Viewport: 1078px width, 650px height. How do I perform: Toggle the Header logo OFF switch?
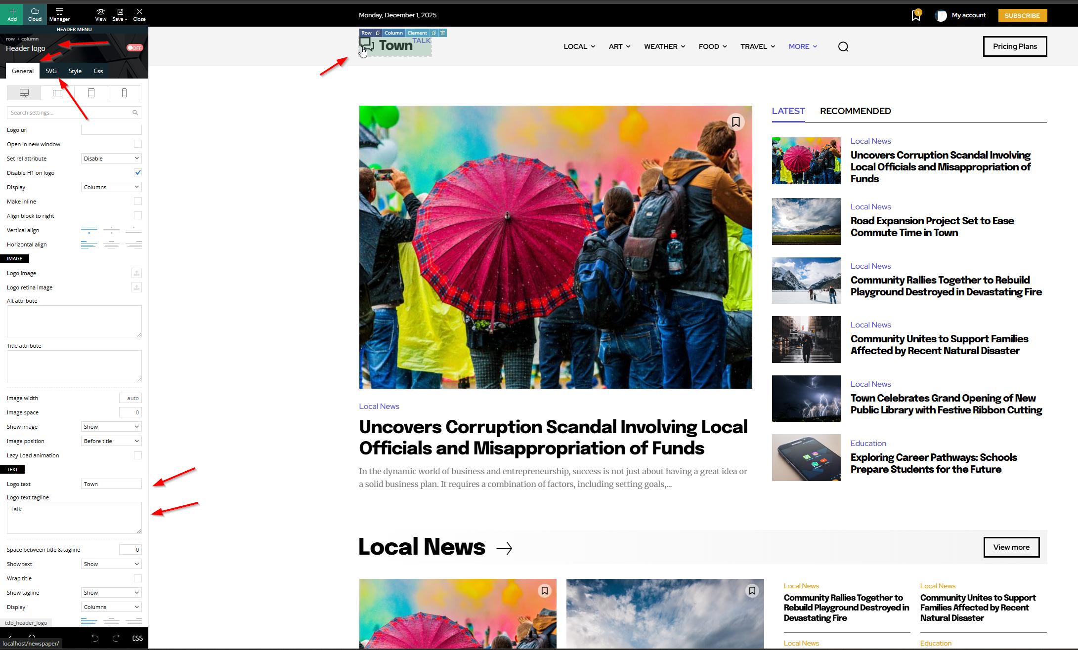tap(134, 48)
